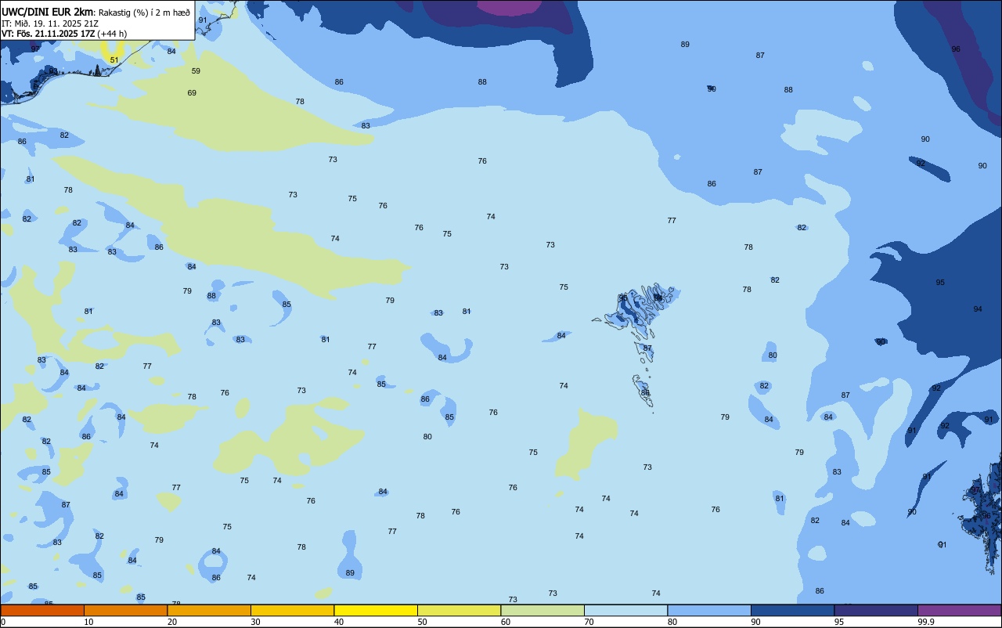
Task: Click the 'VT: Fös. 21.11.2025 17Z (+44 h)' line
Action: tap(64, 34)
